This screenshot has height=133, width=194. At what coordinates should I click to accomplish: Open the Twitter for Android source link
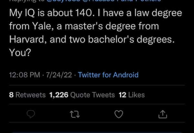pyautogui.click(x=108, y=75)
